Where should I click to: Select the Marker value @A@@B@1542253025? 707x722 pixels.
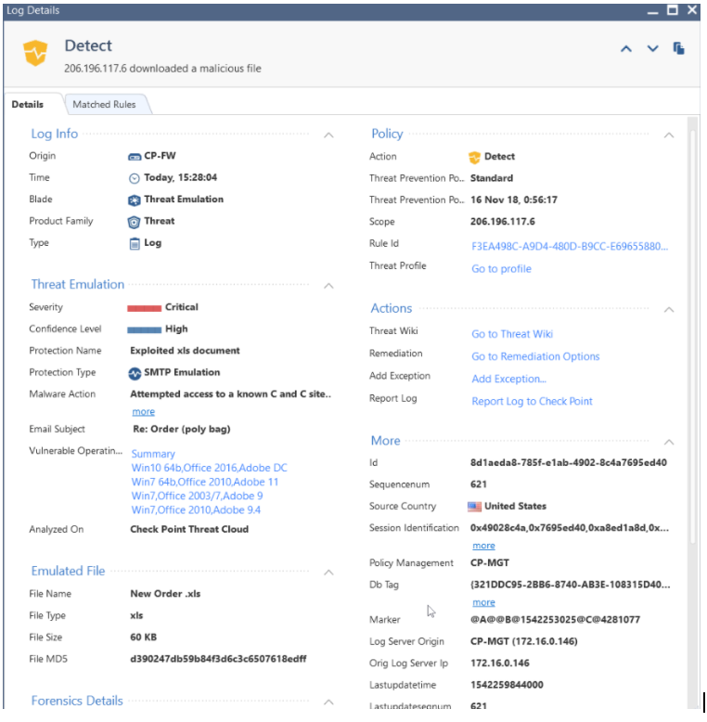tap(555, 620)
